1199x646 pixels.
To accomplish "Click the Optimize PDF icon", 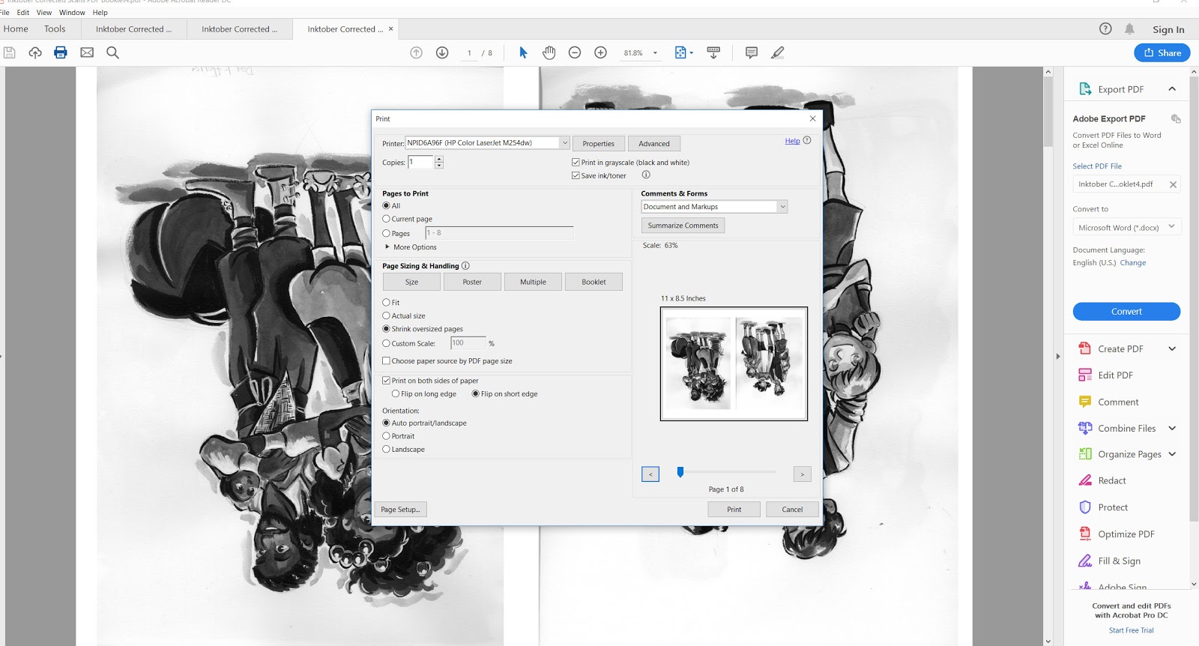I will click(x=1085, y=534).
